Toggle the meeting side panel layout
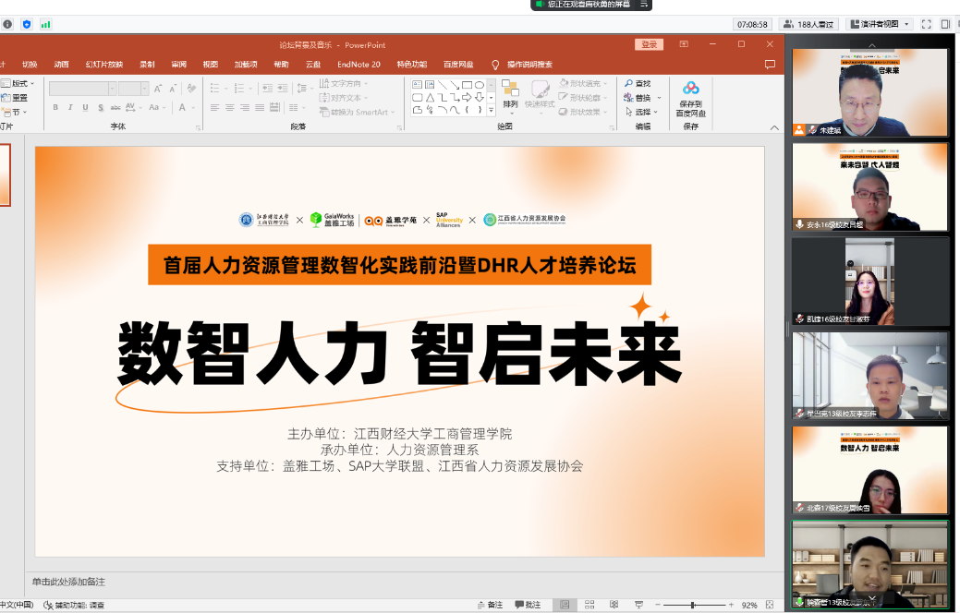Image resolution: width=960 pixels, height=613 pixels. click(946, 24)
